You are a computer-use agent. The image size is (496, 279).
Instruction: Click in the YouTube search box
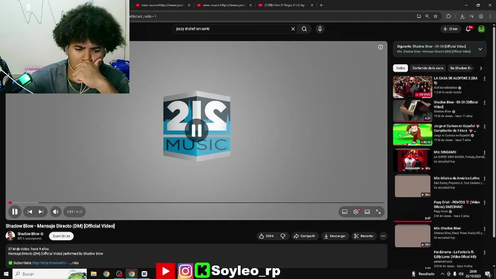click(232, 29)
